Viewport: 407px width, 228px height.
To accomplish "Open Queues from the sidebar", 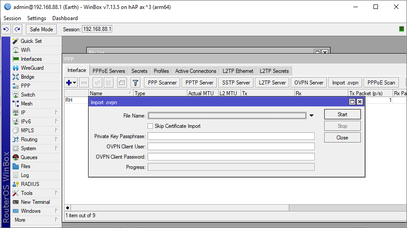I will [x=29, y=157].
